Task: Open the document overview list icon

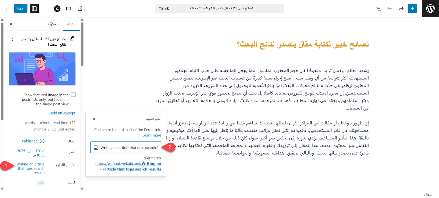Action: click(378, 9)
